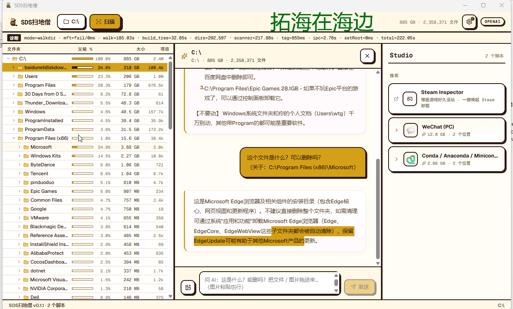This screenshot has height=309, width=513.
Task: Expand the WeChat (PC) card chevron
Action: tap(397, 130)
